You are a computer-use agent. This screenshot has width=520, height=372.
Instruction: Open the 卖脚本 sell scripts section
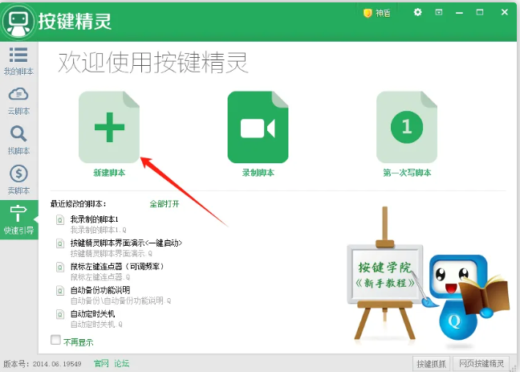18,180
